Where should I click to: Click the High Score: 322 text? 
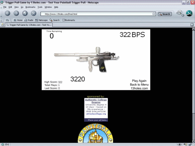coord(53,82)
